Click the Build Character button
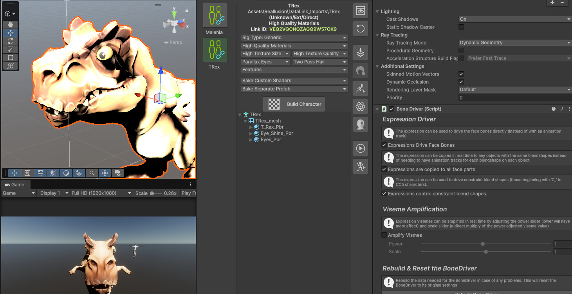572x294 pixels. 294,104
